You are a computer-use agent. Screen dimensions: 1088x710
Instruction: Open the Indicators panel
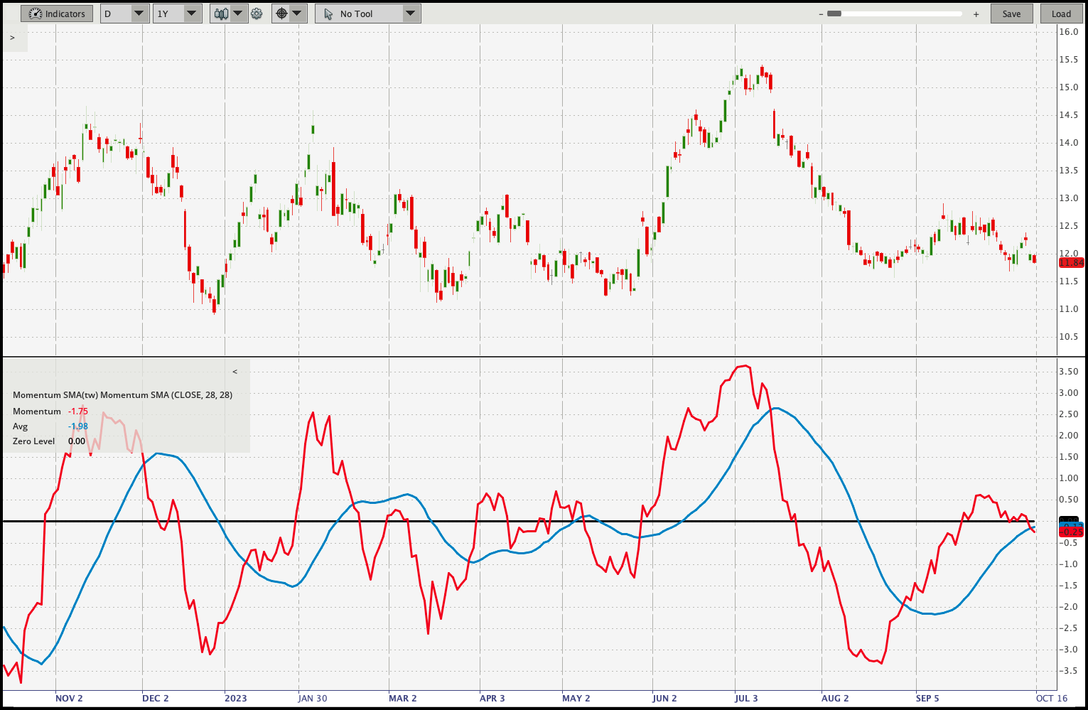(57, 14)
